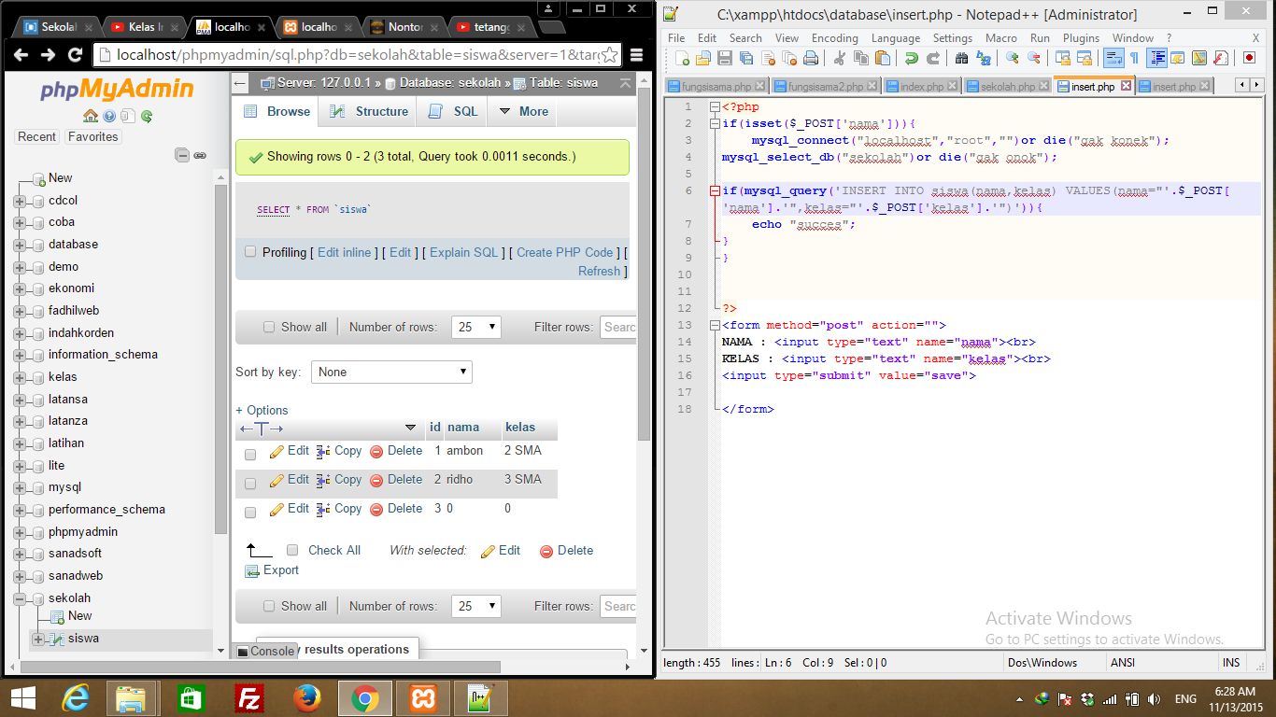Bookmark page with star icon in Chrome
This screenshot has width=1276, height=717.
click(610, 55)
